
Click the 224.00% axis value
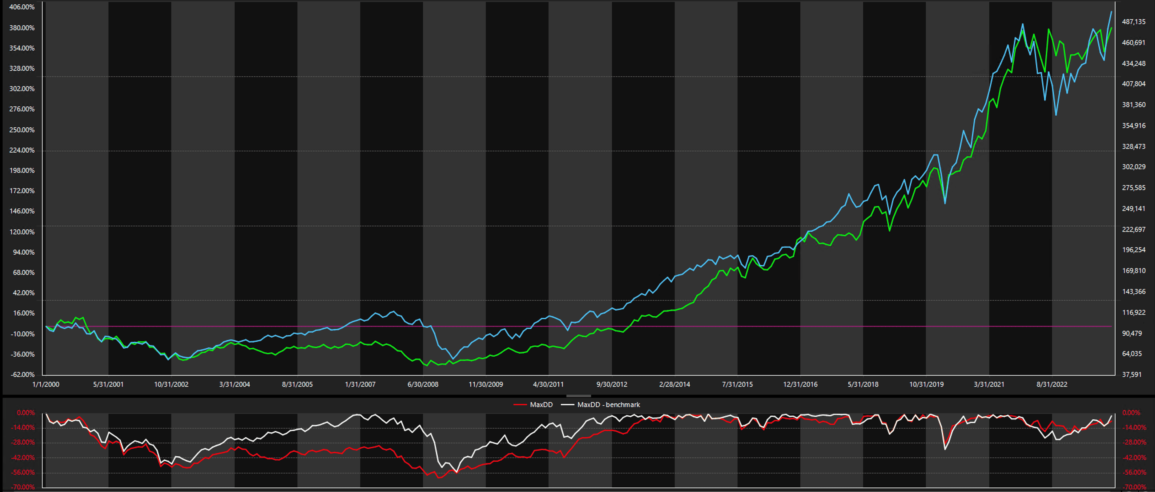(x=22, y=150)
